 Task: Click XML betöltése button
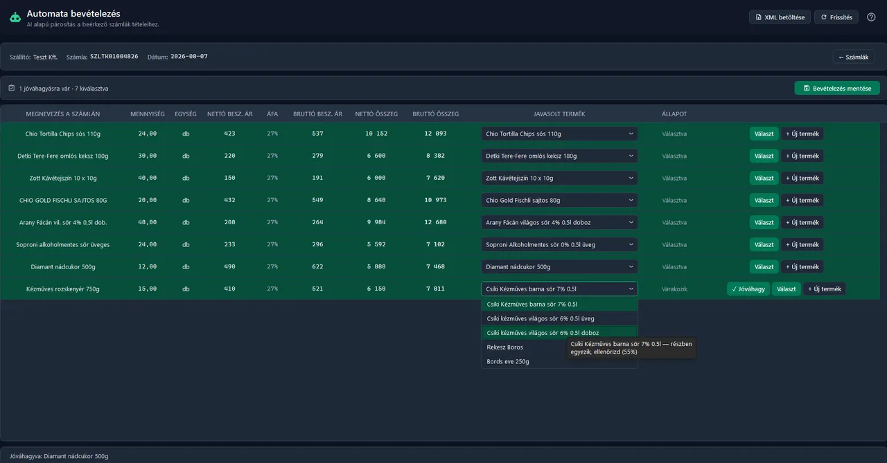point(780,17)
